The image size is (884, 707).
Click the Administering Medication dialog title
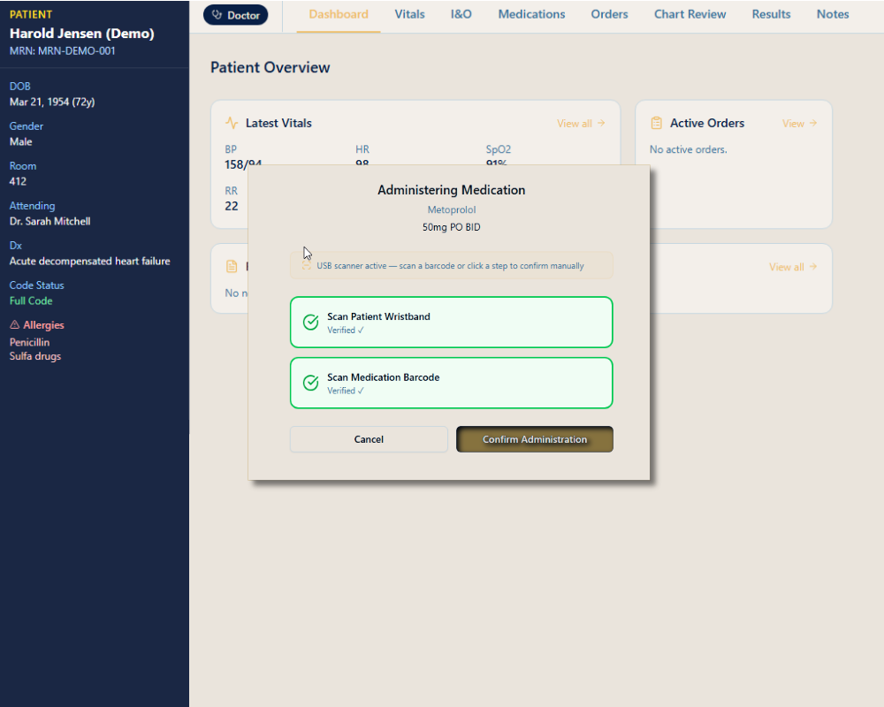pos(451,190)
